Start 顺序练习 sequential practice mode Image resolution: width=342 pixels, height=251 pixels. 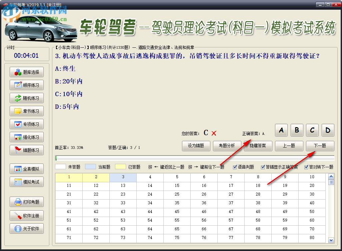click(x=27, y=85)
